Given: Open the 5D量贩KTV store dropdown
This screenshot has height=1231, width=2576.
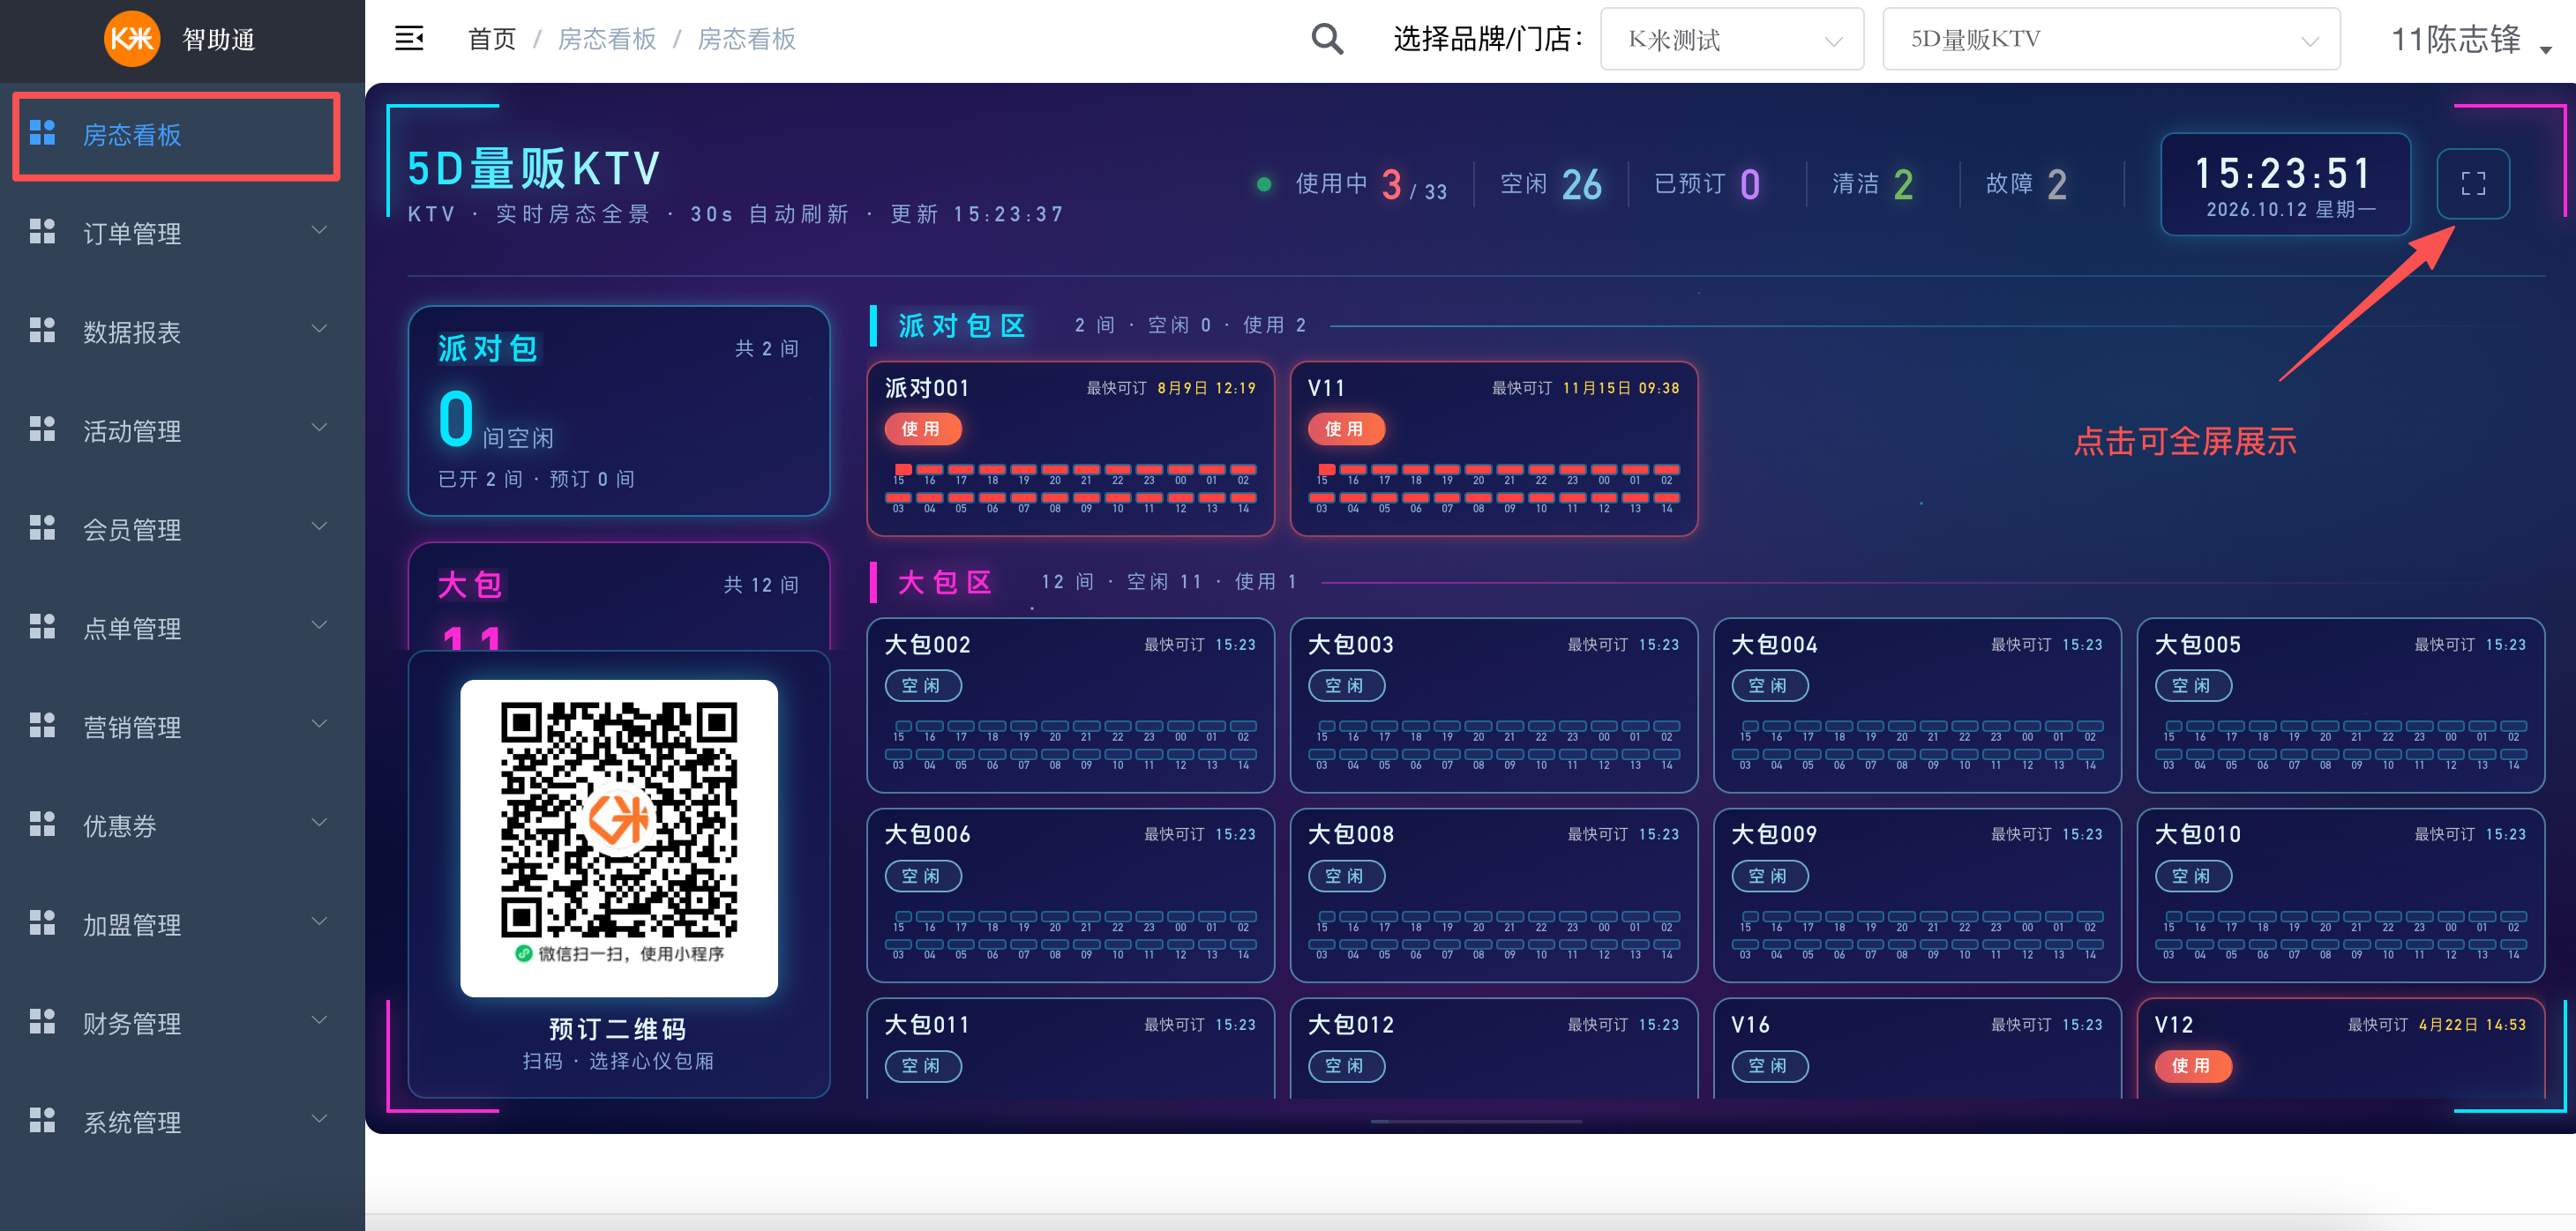Looking at the screenshot, I should 2110,39.
